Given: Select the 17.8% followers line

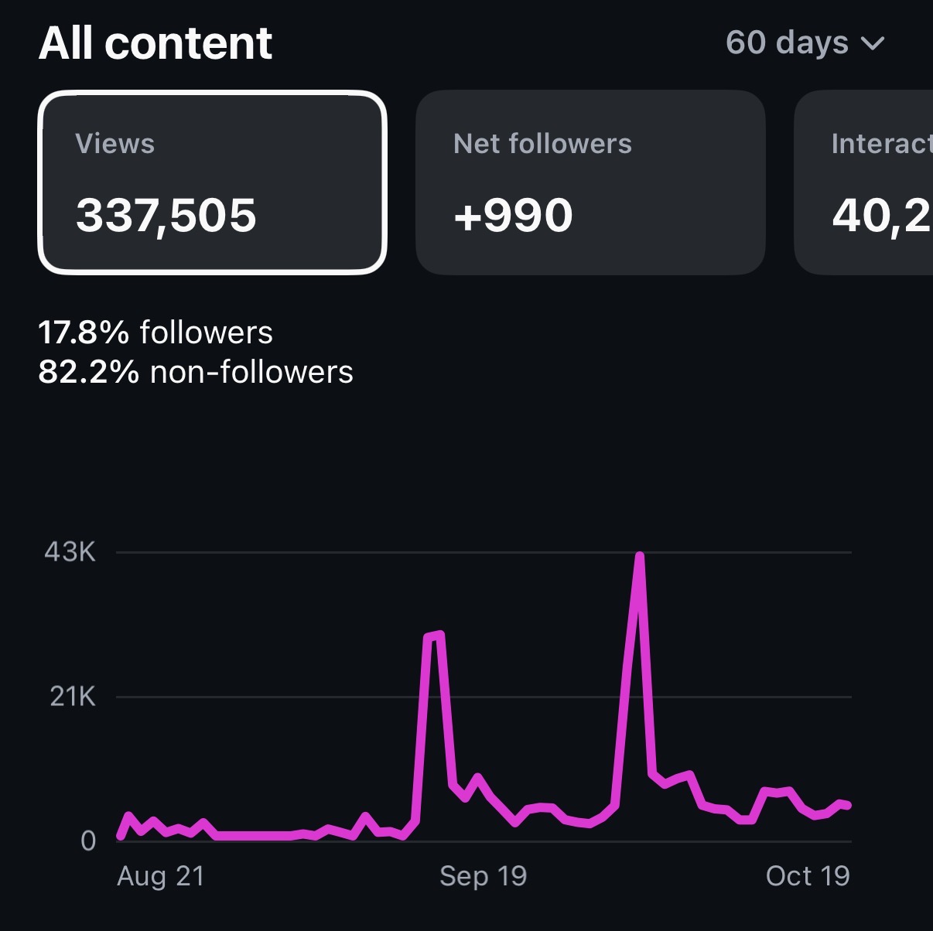Looking at the screenshot, I should pos(155,332).
